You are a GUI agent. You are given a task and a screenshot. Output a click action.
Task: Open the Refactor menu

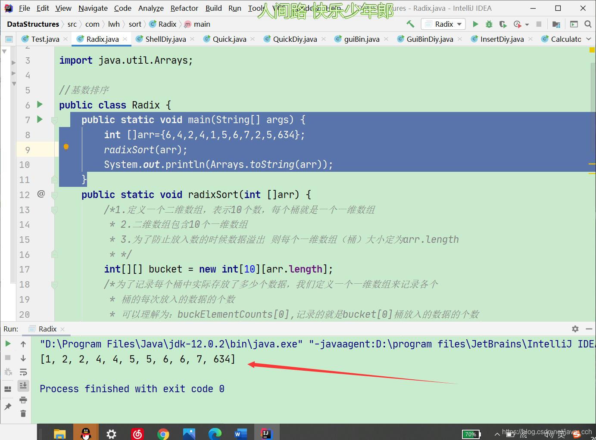coord(184,8)
